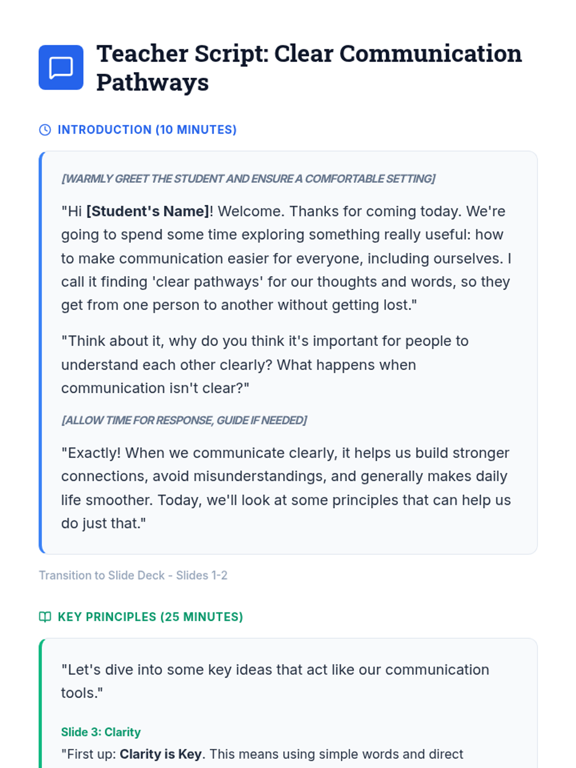576x768 pixels.
Task: Click the open book icon beside Key Principles
Action: [x=45, y=617]
